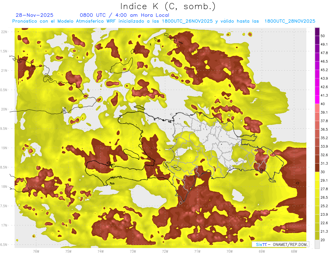Viewport: 330px width, 255px height.
Task: Click the '25.2' colorbar value
Action: coord(324,206)
